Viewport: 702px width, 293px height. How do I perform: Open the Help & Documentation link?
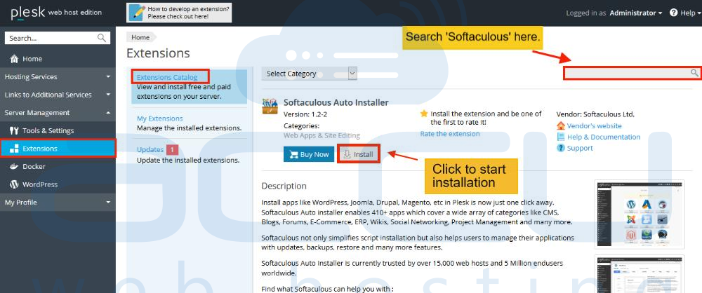(604, 137)
